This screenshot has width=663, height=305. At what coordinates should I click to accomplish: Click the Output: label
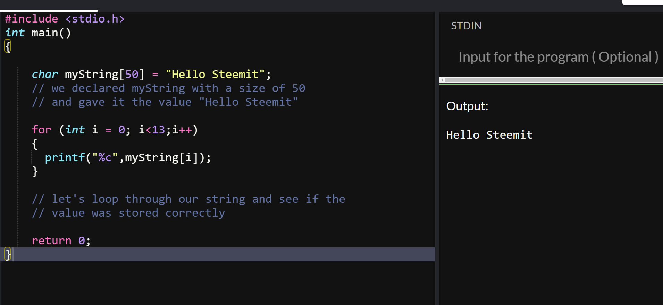pyautogui.click(x=467, y=106)
